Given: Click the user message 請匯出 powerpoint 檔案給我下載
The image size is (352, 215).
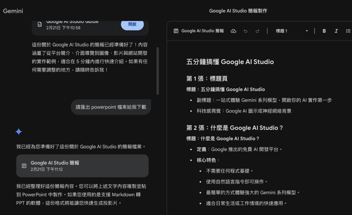Looking at the screenshot, I should point(111,107).
